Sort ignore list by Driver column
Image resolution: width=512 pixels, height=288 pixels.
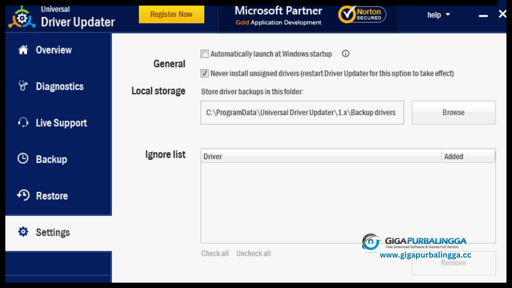321,156
